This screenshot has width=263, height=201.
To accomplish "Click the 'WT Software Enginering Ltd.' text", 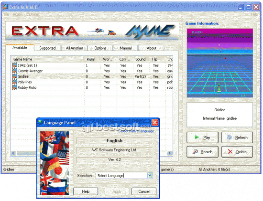I will (x=114, y=150).
